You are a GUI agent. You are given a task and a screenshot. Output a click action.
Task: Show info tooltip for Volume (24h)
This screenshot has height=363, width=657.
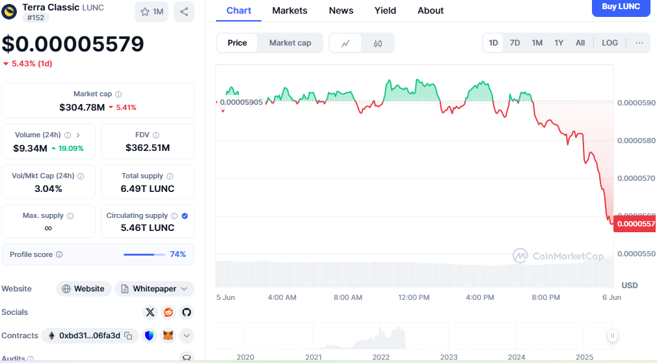point(68,135)
